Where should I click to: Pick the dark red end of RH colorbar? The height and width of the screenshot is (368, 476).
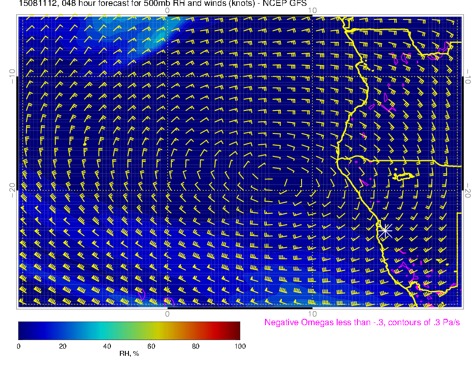(236, 331)
